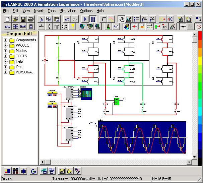This screenshot has width=203, height=183.
Task: Click the horizontal scrollbar left arrow
Action: (x=42, y=162)
